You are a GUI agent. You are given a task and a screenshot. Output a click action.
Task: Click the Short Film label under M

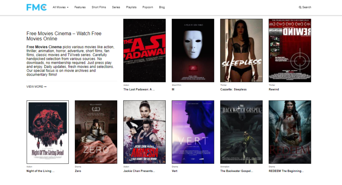[x=176, y=85]
